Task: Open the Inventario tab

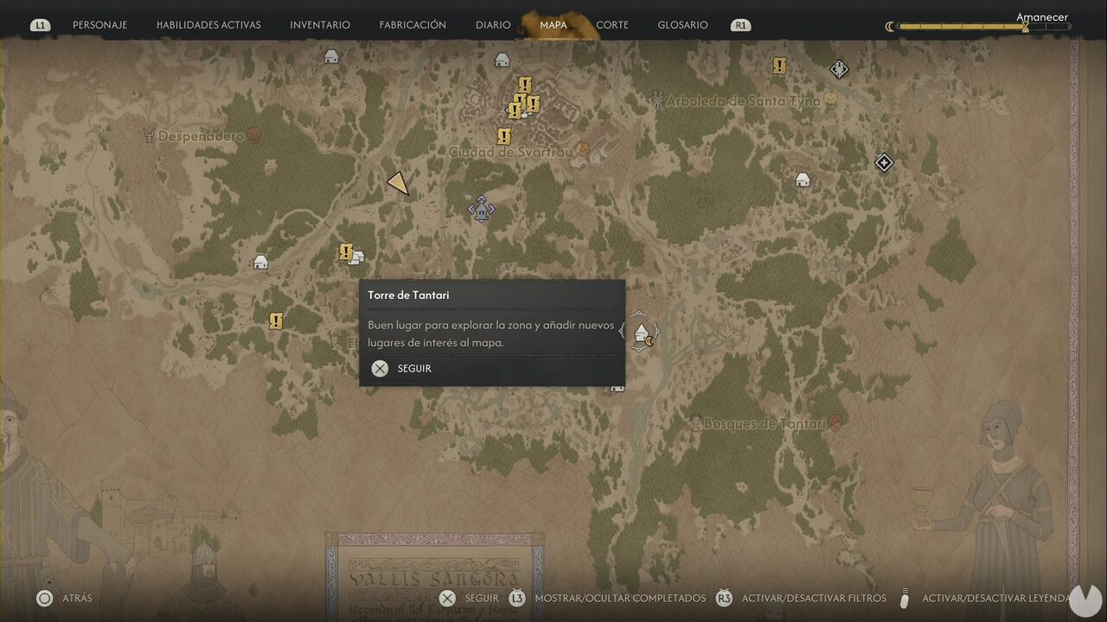Action: [x=320, y=25]
